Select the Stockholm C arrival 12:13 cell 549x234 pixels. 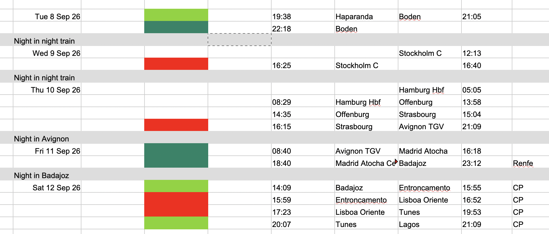(x=486, y=53)
